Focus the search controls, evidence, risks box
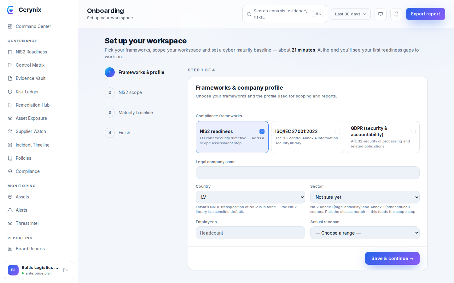 point(285,14)
